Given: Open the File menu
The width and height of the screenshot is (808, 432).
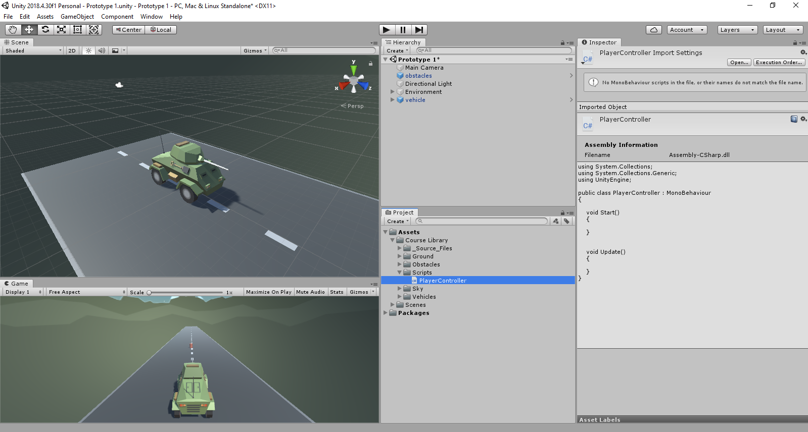Looking at the screenshot, I should point(8,17).
